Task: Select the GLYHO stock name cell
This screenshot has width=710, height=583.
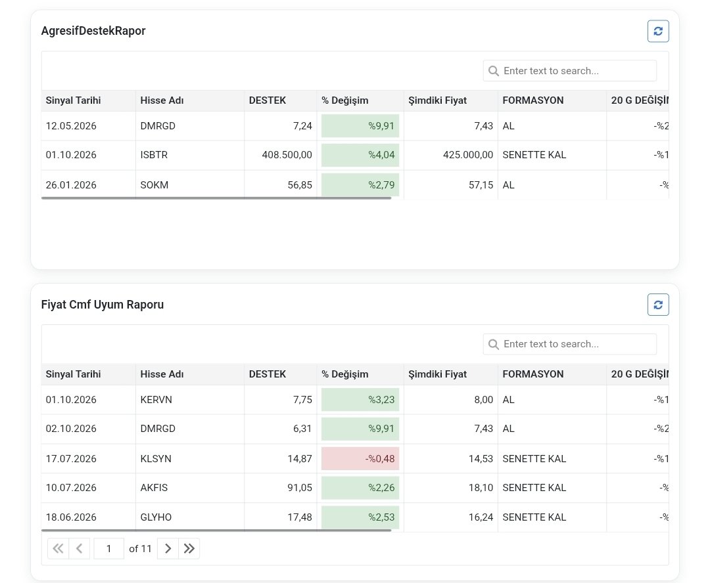Action: pyautogui.click(x=190, y=517)
